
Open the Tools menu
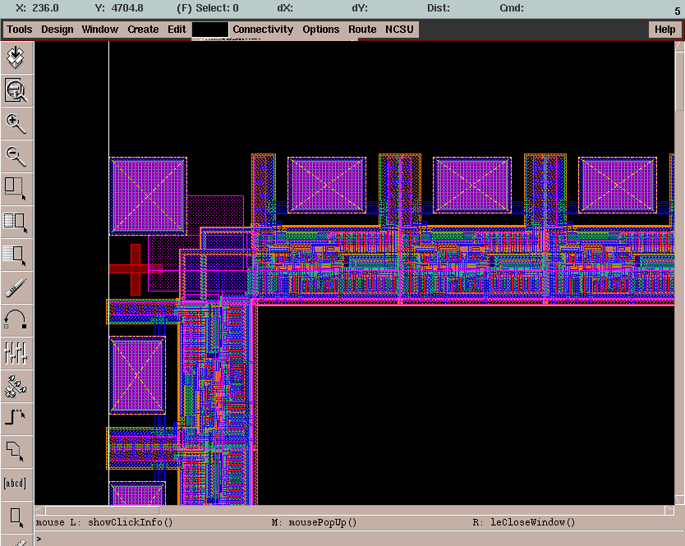point(19,29)
